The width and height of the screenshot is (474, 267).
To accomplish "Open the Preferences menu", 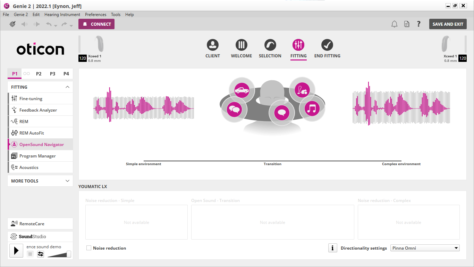I will tap(96, 15).
